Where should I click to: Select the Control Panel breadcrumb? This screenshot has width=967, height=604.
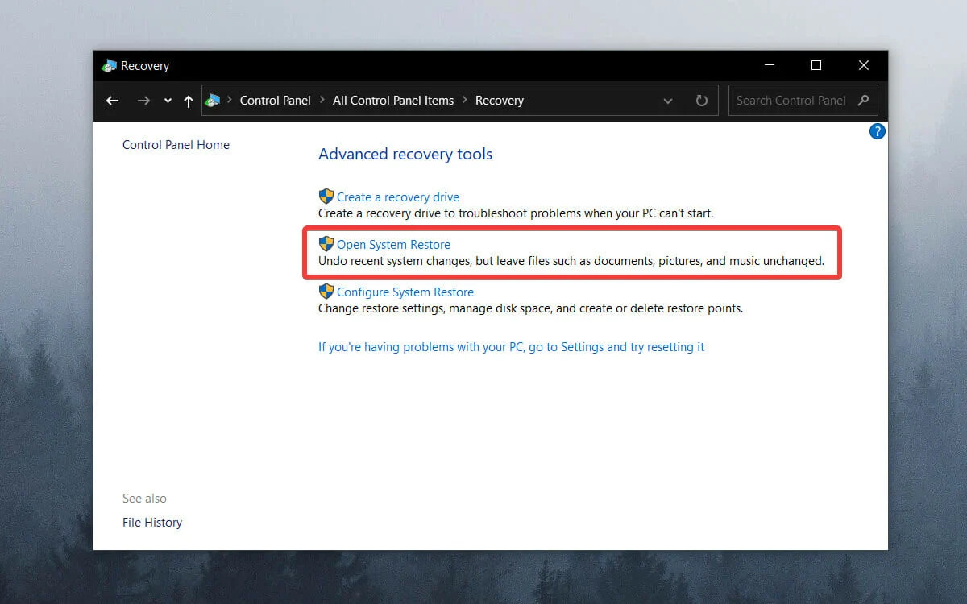click(x=275, y=101)
